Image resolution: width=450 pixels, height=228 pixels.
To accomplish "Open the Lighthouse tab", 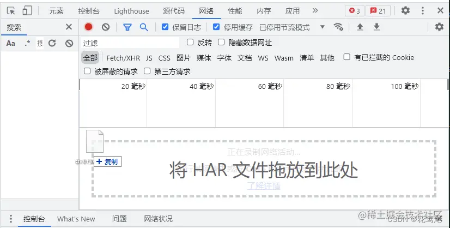I will tap(131, 11).
